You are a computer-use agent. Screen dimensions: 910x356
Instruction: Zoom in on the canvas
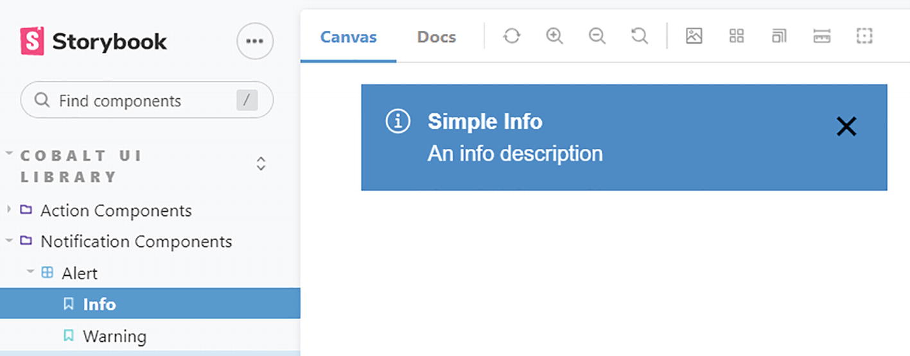(554, 36)
